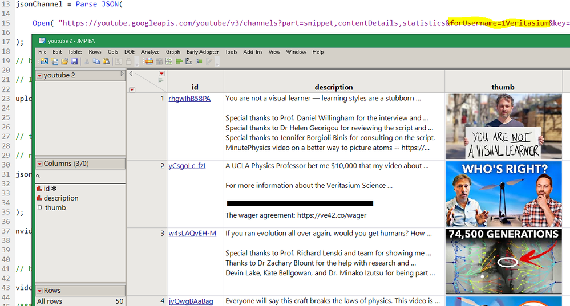Open the yCsgoLc_fzI video link
570x306 pixels.
tap(187, 166)
